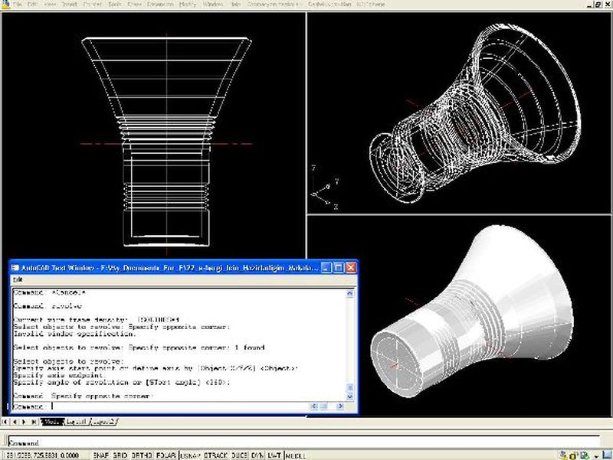Toggle SNAP mode in status bar
Viewport: 613px width, 460px height.
pyautogui.click(x=101, y=455)
